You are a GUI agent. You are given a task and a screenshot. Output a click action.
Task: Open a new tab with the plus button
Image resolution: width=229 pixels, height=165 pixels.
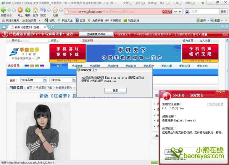click(53, 27)
